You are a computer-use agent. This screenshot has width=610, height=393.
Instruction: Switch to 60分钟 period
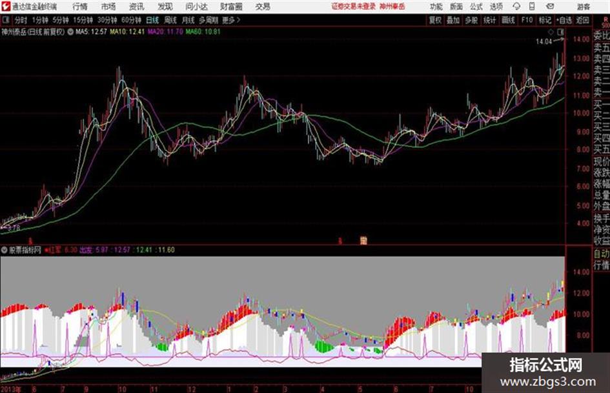click(131, 20)
